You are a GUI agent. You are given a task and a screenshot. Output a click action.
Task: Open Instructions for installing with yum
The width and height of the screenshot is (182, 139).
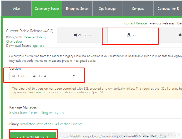point(37,113)
